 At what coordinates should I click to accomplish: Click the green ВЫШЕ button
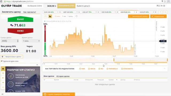click(x=20, y=19)
